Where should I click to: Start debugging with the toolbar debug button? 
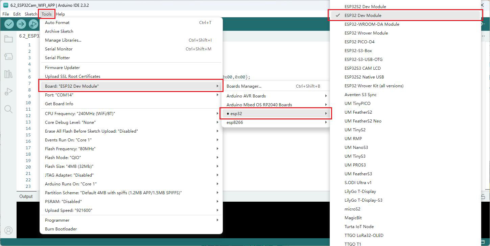tap(33, 24)
